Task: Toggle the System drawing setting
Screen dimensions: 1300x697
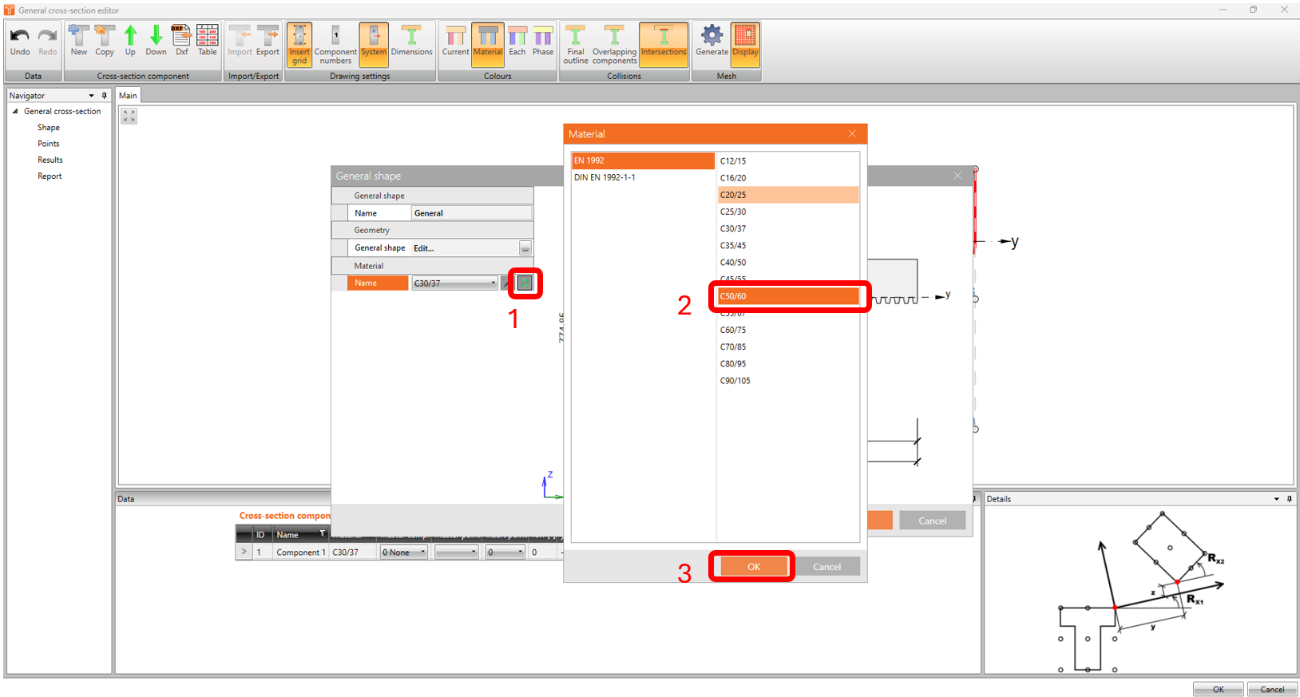Action: 373,45
